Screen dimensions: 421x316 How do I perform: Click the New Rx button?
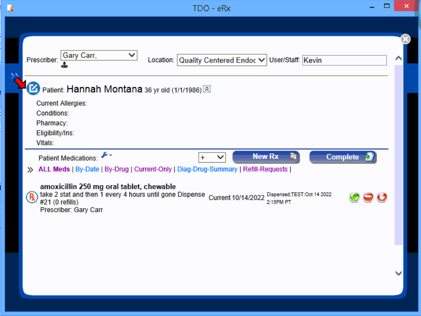pyautogui.click(x=266, y=157)
